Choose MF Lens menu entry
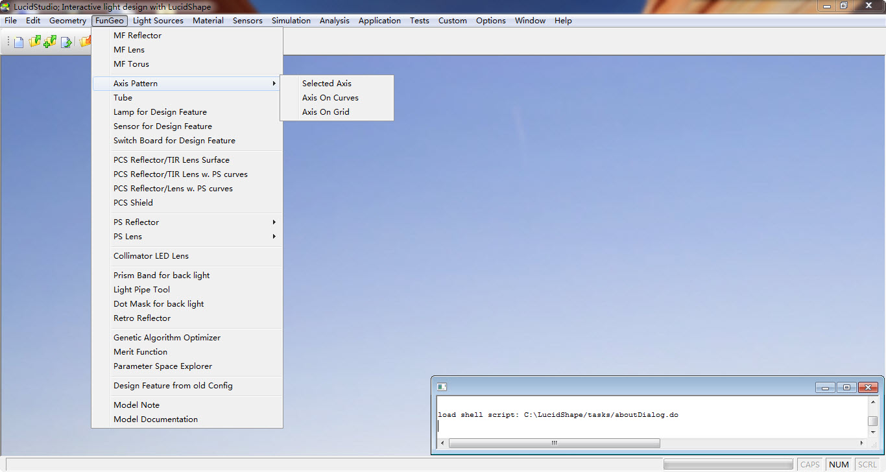The image size is (886, 472). 187,50
